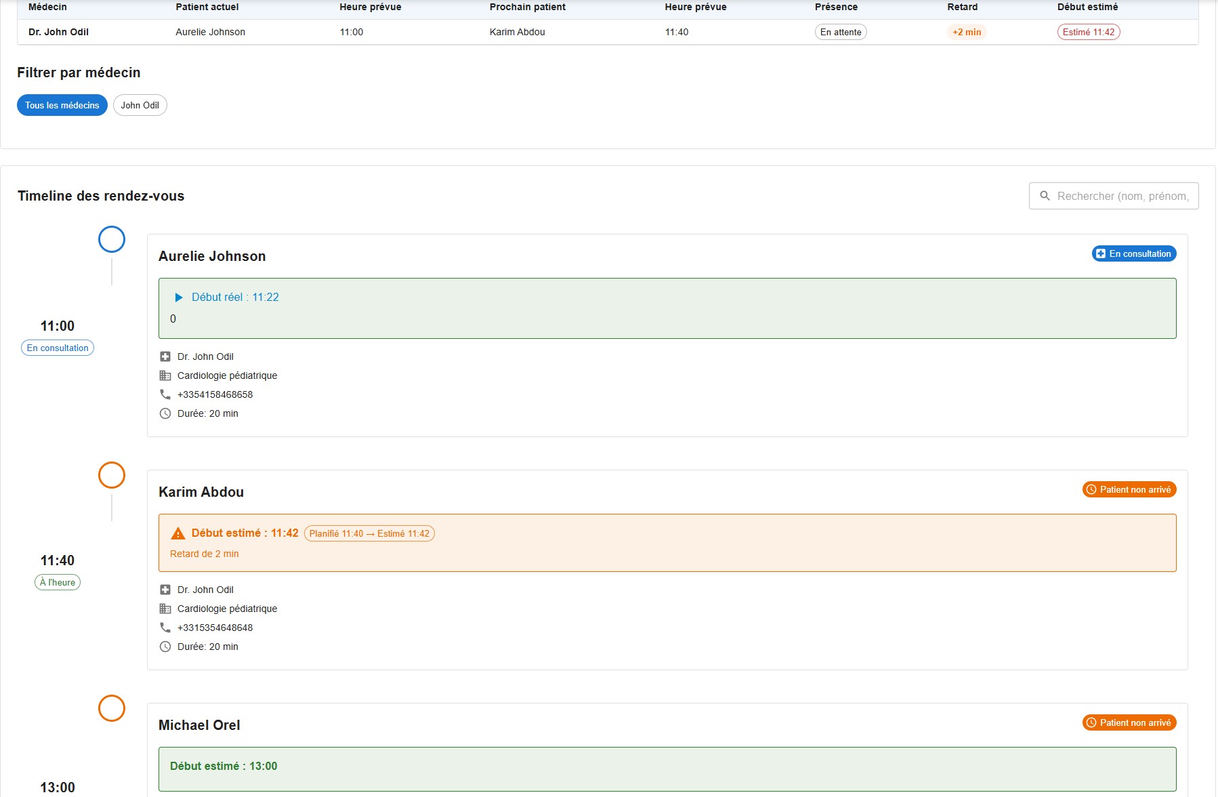
Task: Click the blue timeline circle for 11:00
Action: [x=112, y=239]
